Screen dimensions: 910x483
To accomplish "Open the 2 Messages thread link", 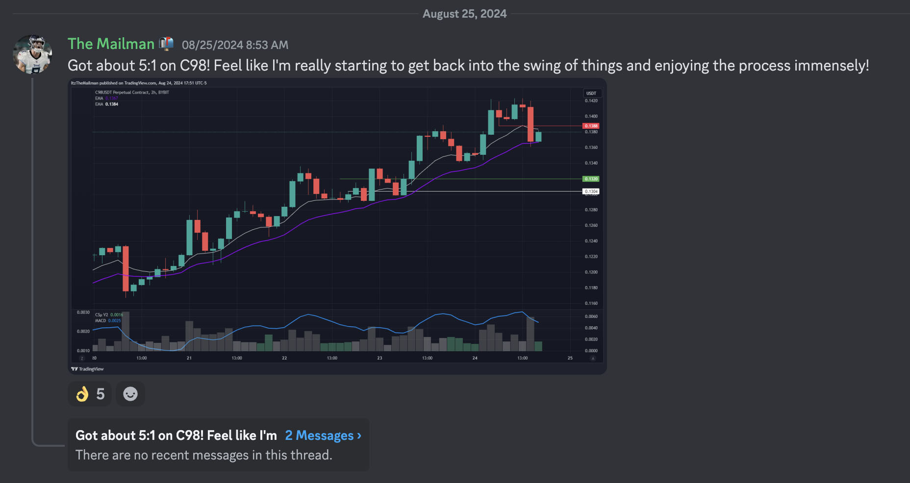I will [x=323, y=435].
